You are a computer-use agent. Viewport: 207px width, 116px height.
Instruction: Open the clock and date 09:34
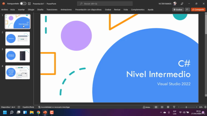(x=196, y=112)
